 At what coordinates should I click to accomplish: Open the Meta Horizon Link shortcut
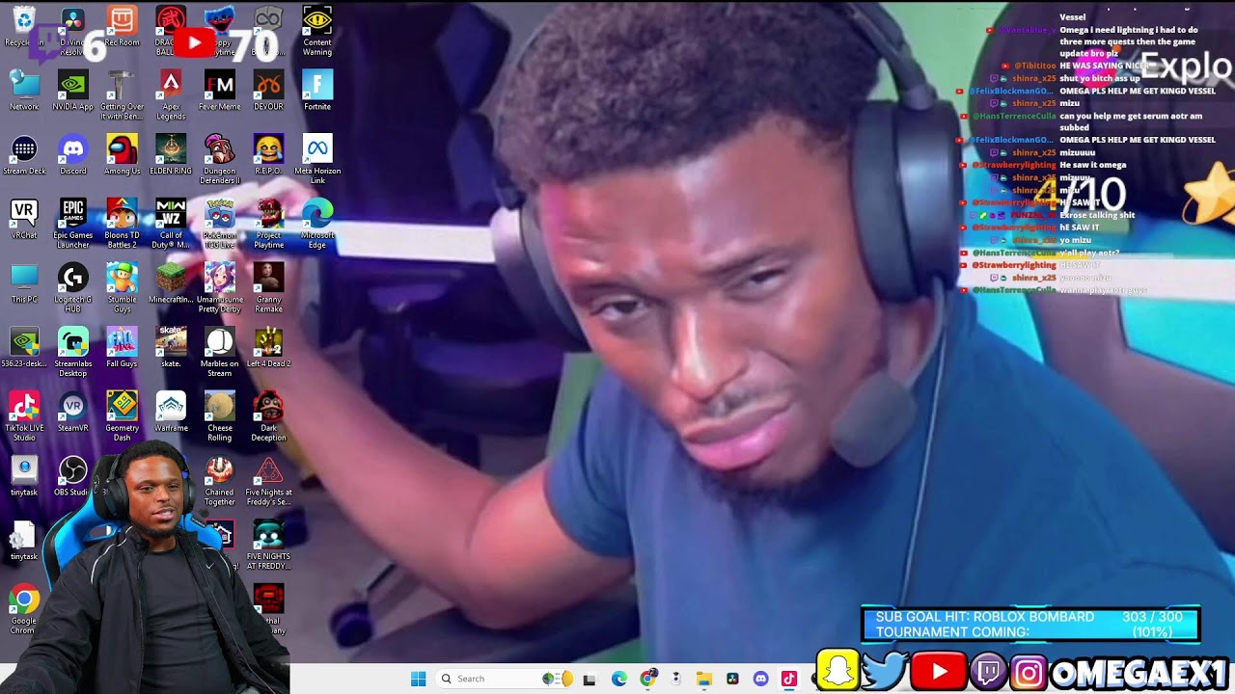(x=317, y=159)
